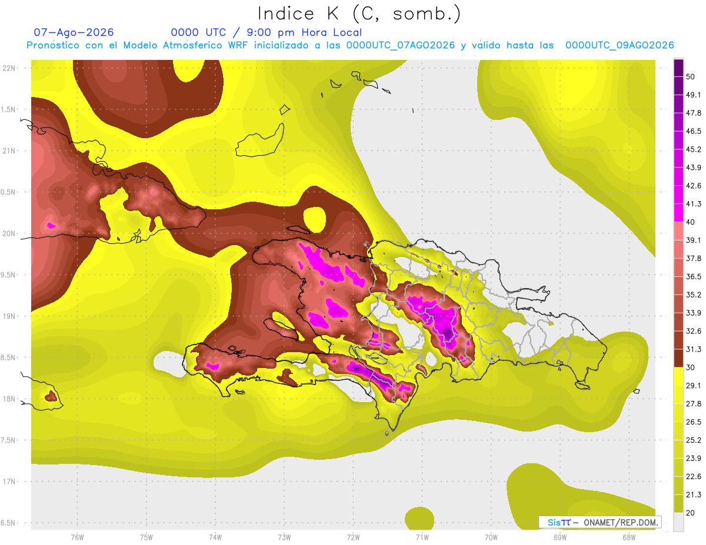Image resolution: width=706 pixels, height=545 pixels.
Task: Click the "21N" latitude label
Action: tap(8, 151)
